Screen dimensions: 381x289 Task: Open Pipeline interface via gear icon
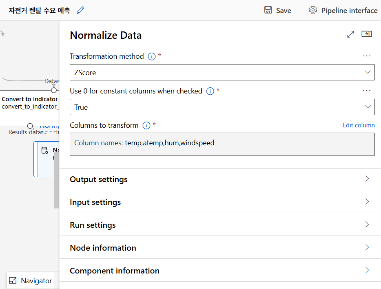coord(313,10)
